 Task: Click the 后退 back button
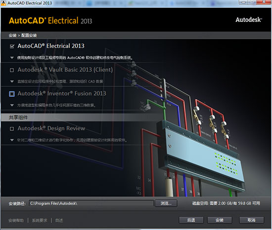(191, 220)
